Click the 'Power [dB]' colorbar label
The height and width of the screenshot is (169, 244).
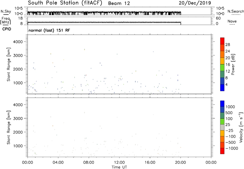pos(233,64)
